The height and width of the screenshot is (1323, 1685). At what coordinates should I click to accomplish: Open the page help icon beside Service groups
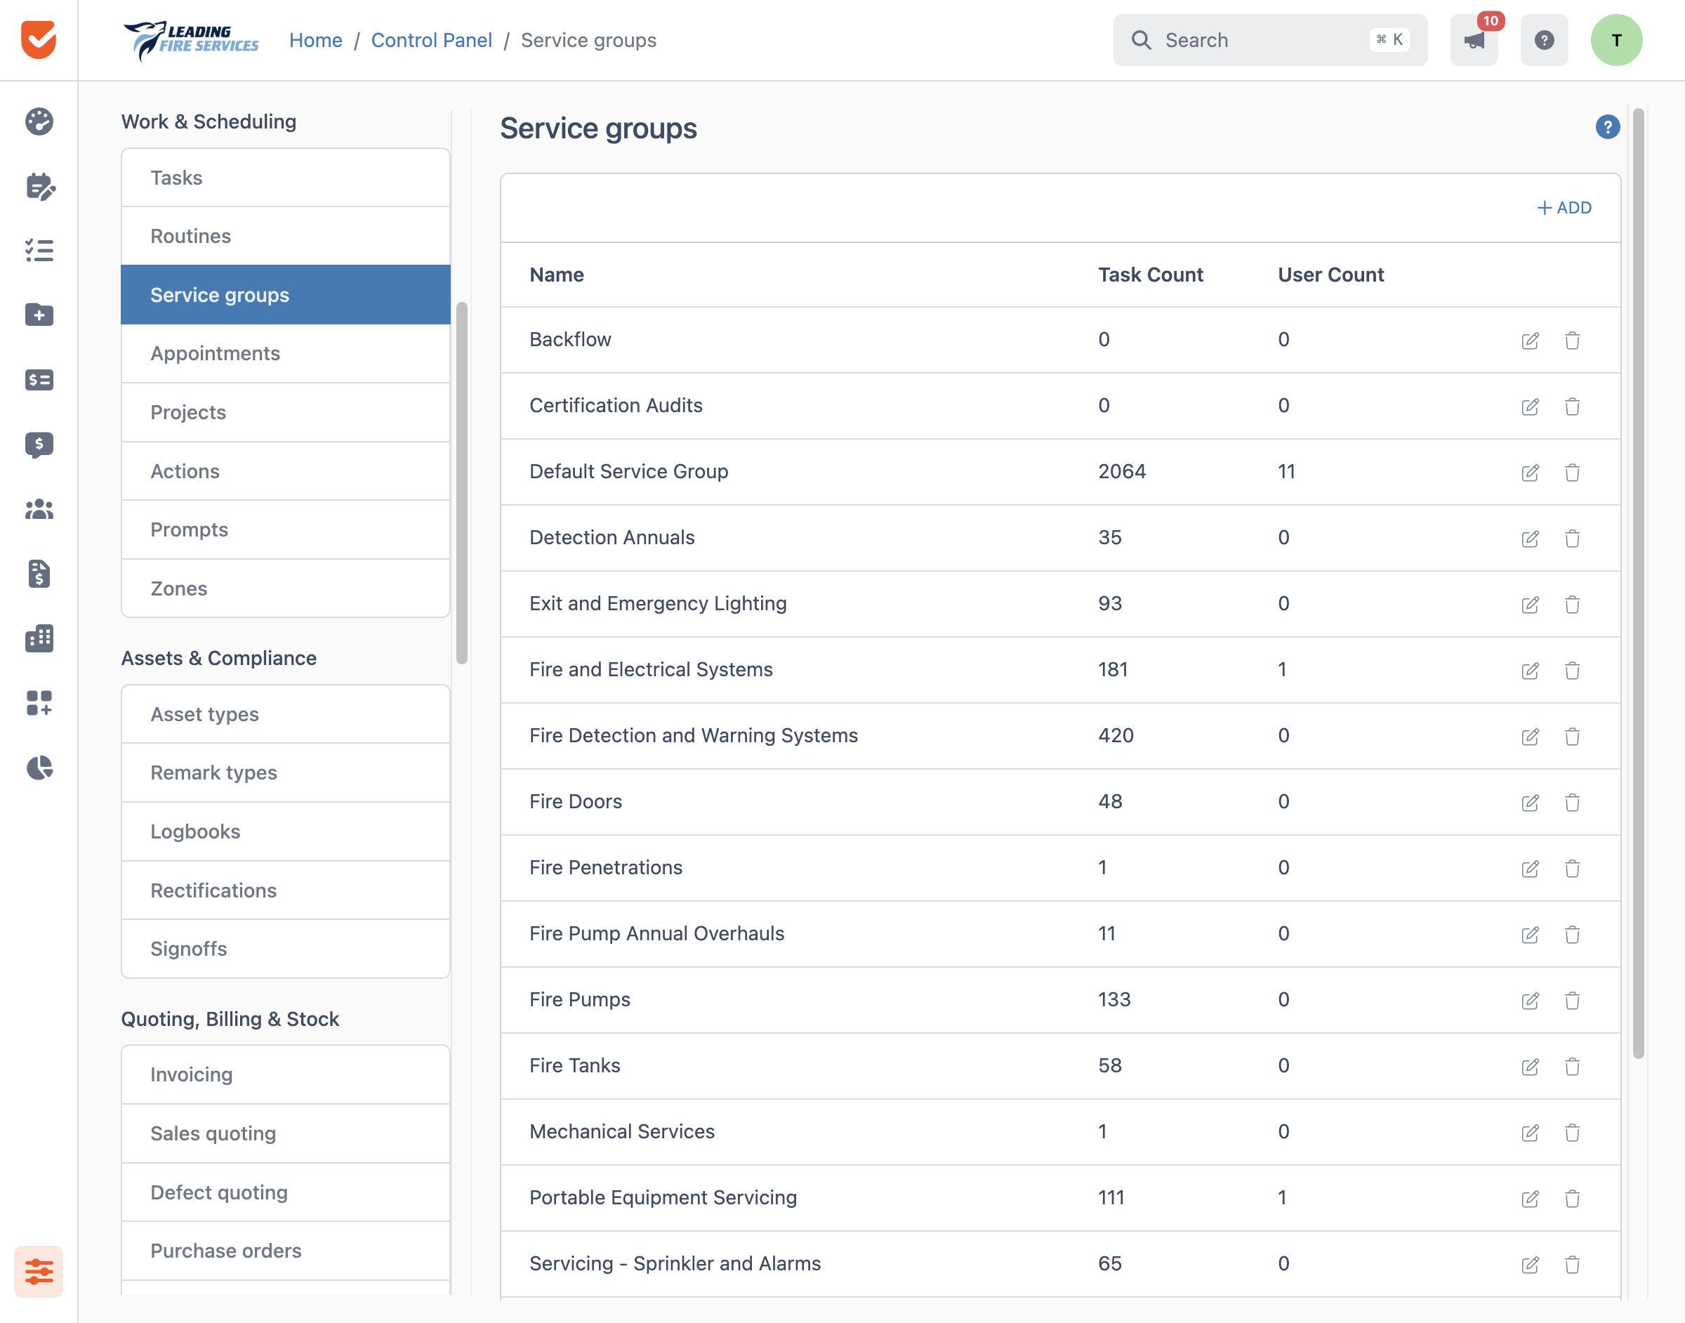(1608, 127)
